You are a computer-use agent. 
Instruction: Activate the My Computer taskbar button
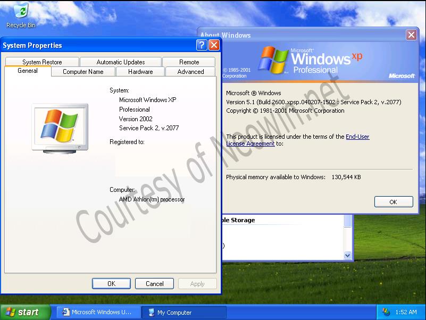tap(184, 312)
